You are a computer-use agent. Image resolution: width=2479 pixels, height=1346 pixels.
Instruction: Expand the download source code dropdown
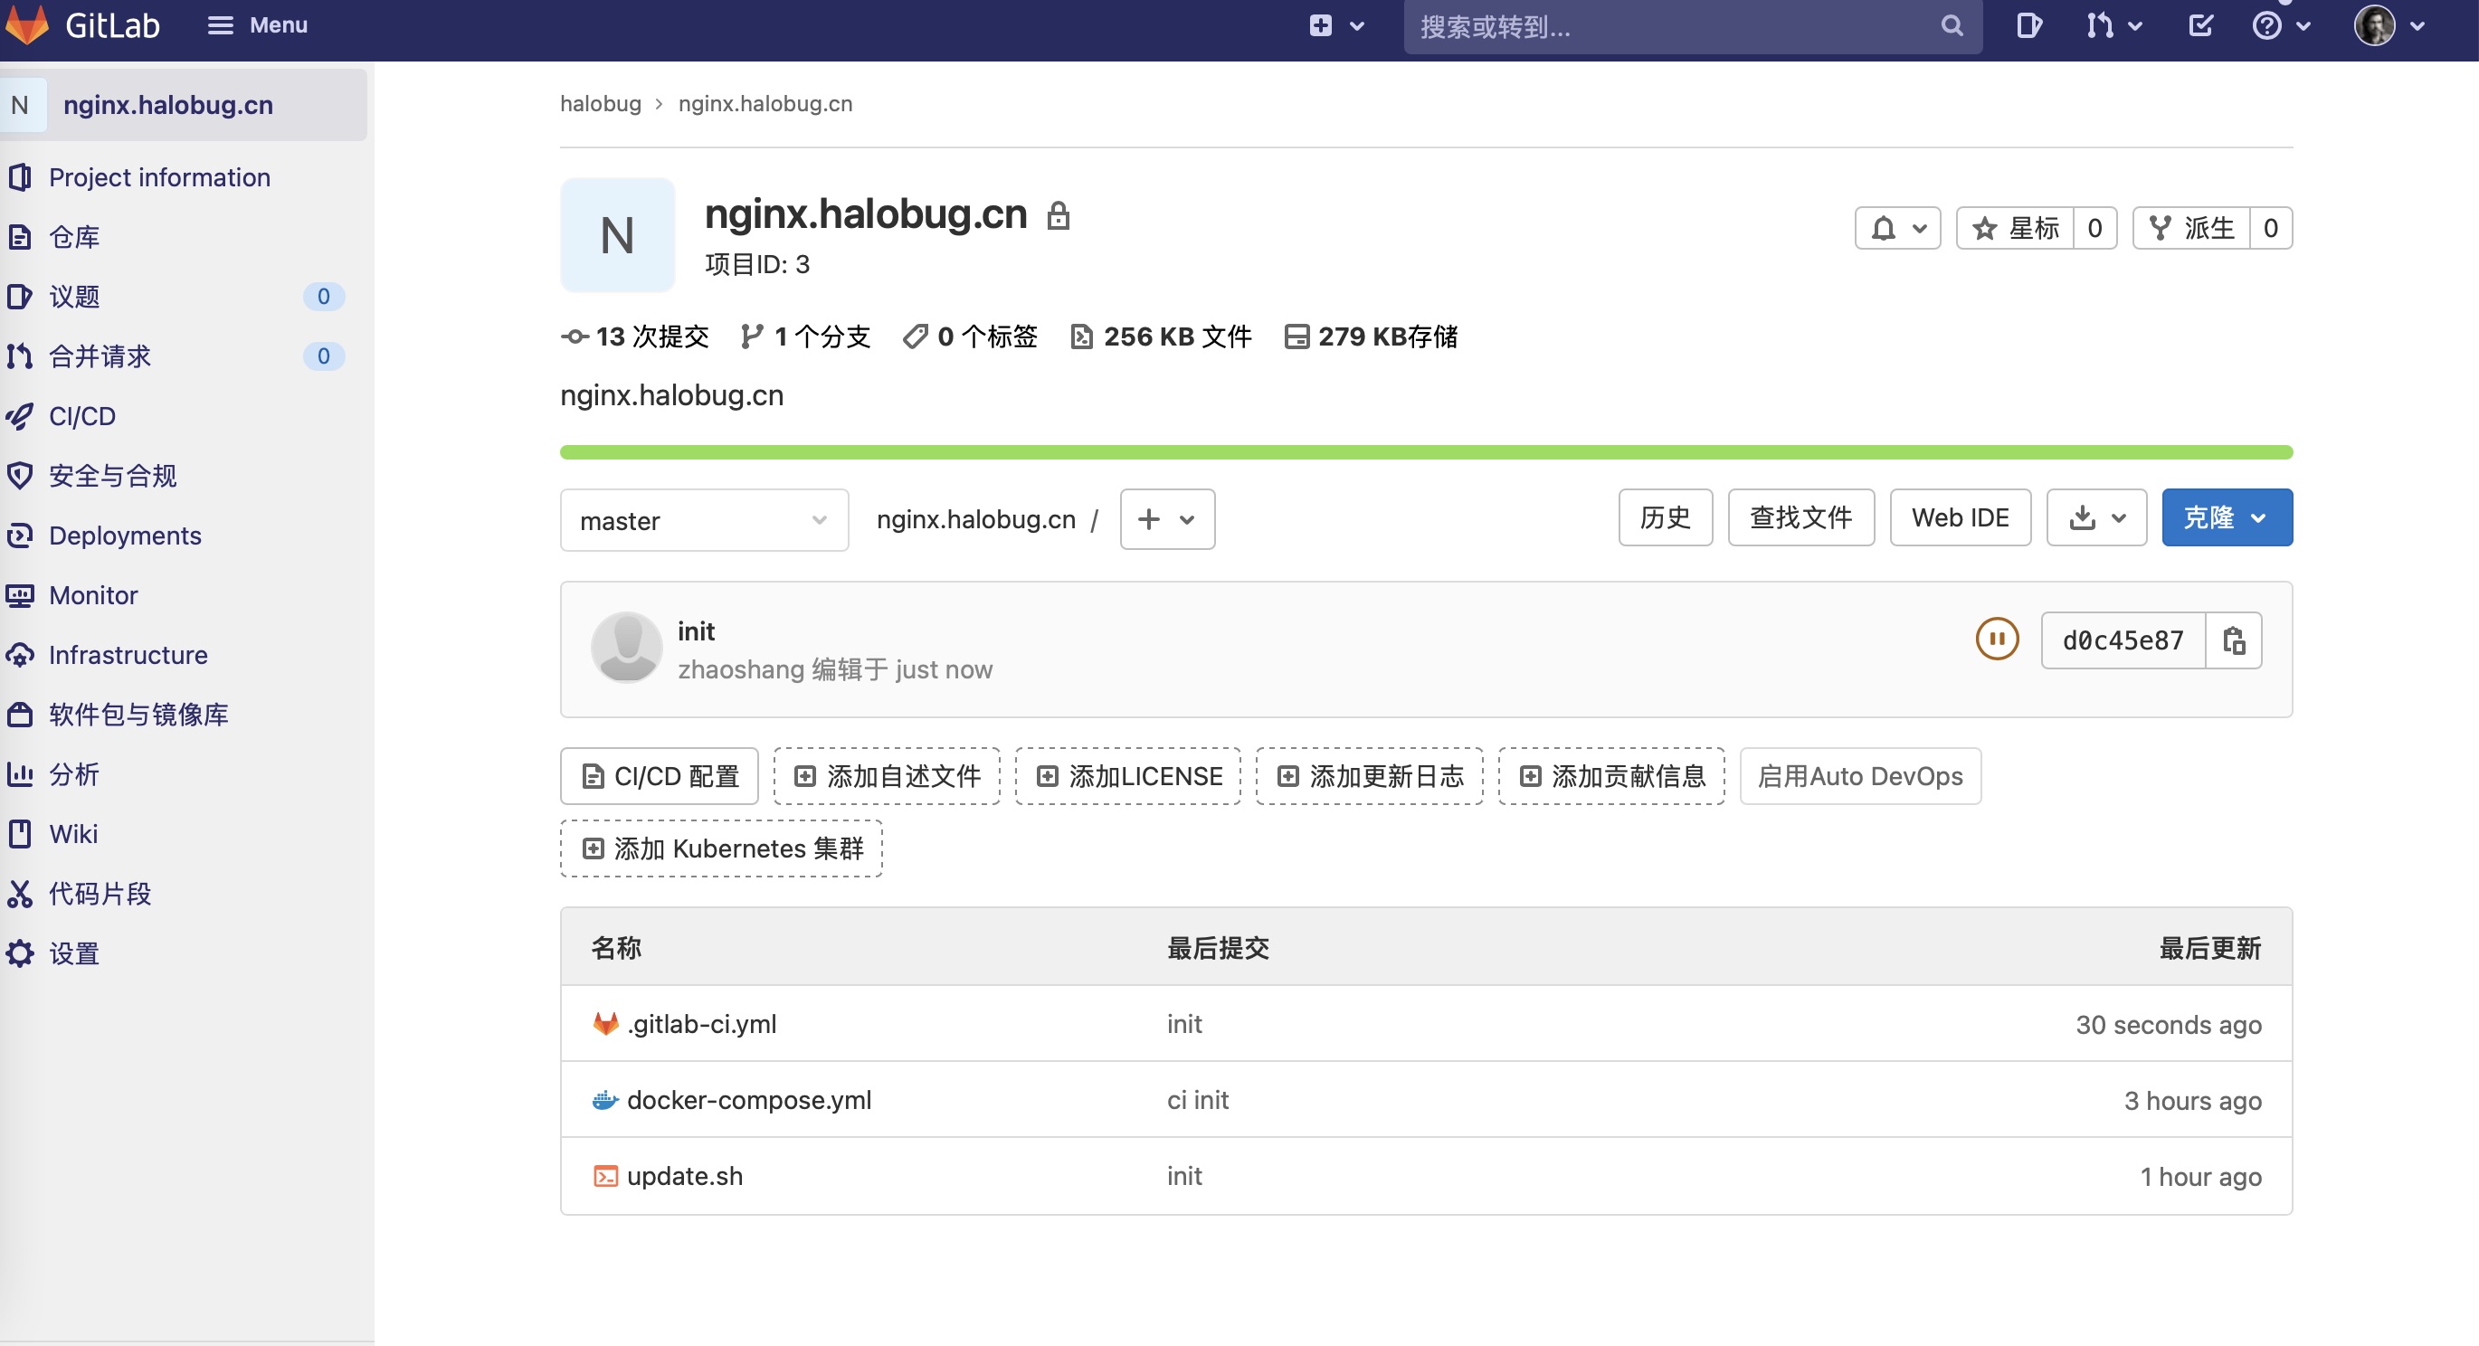coord(2097,517)
